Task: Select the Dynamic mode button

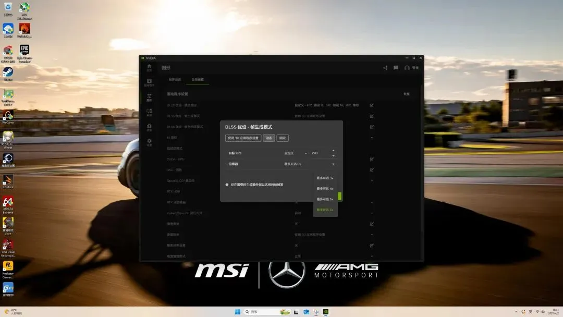Action: (x=268, y=138)
